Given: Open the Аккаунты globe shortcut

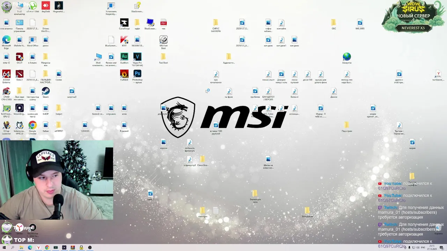Looking at the screenshot, I should click(x=347, y=58).
